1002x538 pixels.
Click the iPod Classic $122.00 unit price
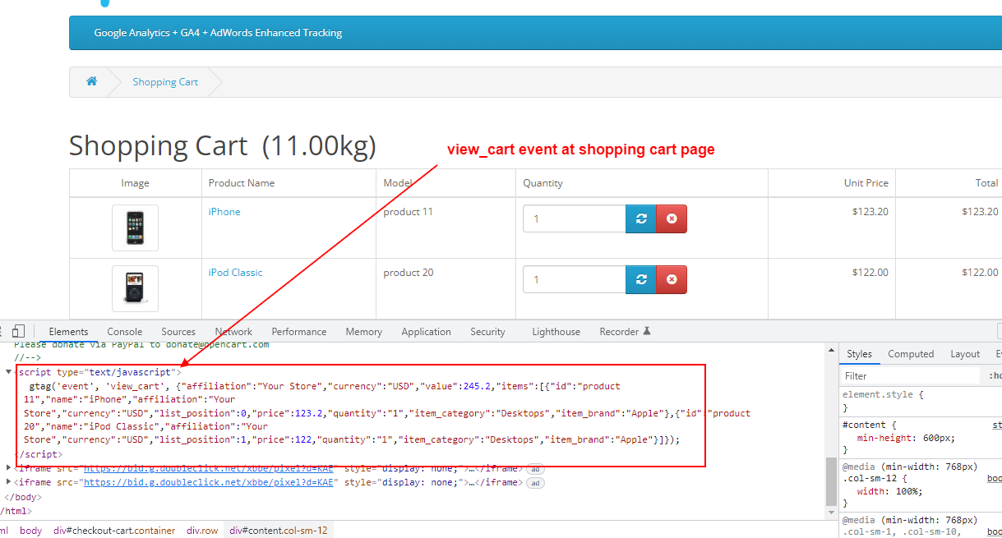(870, 273)
